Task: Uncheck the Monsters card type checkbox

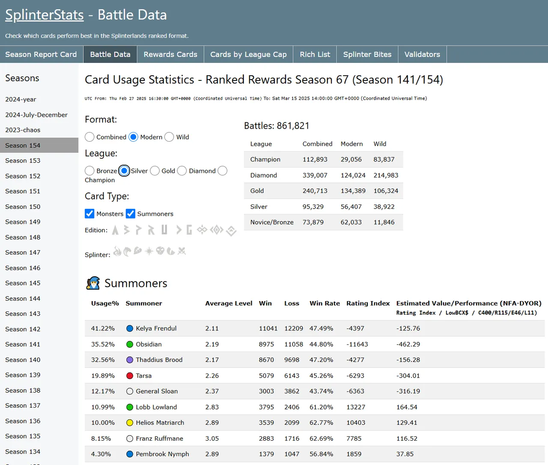Action: point(89,213)
